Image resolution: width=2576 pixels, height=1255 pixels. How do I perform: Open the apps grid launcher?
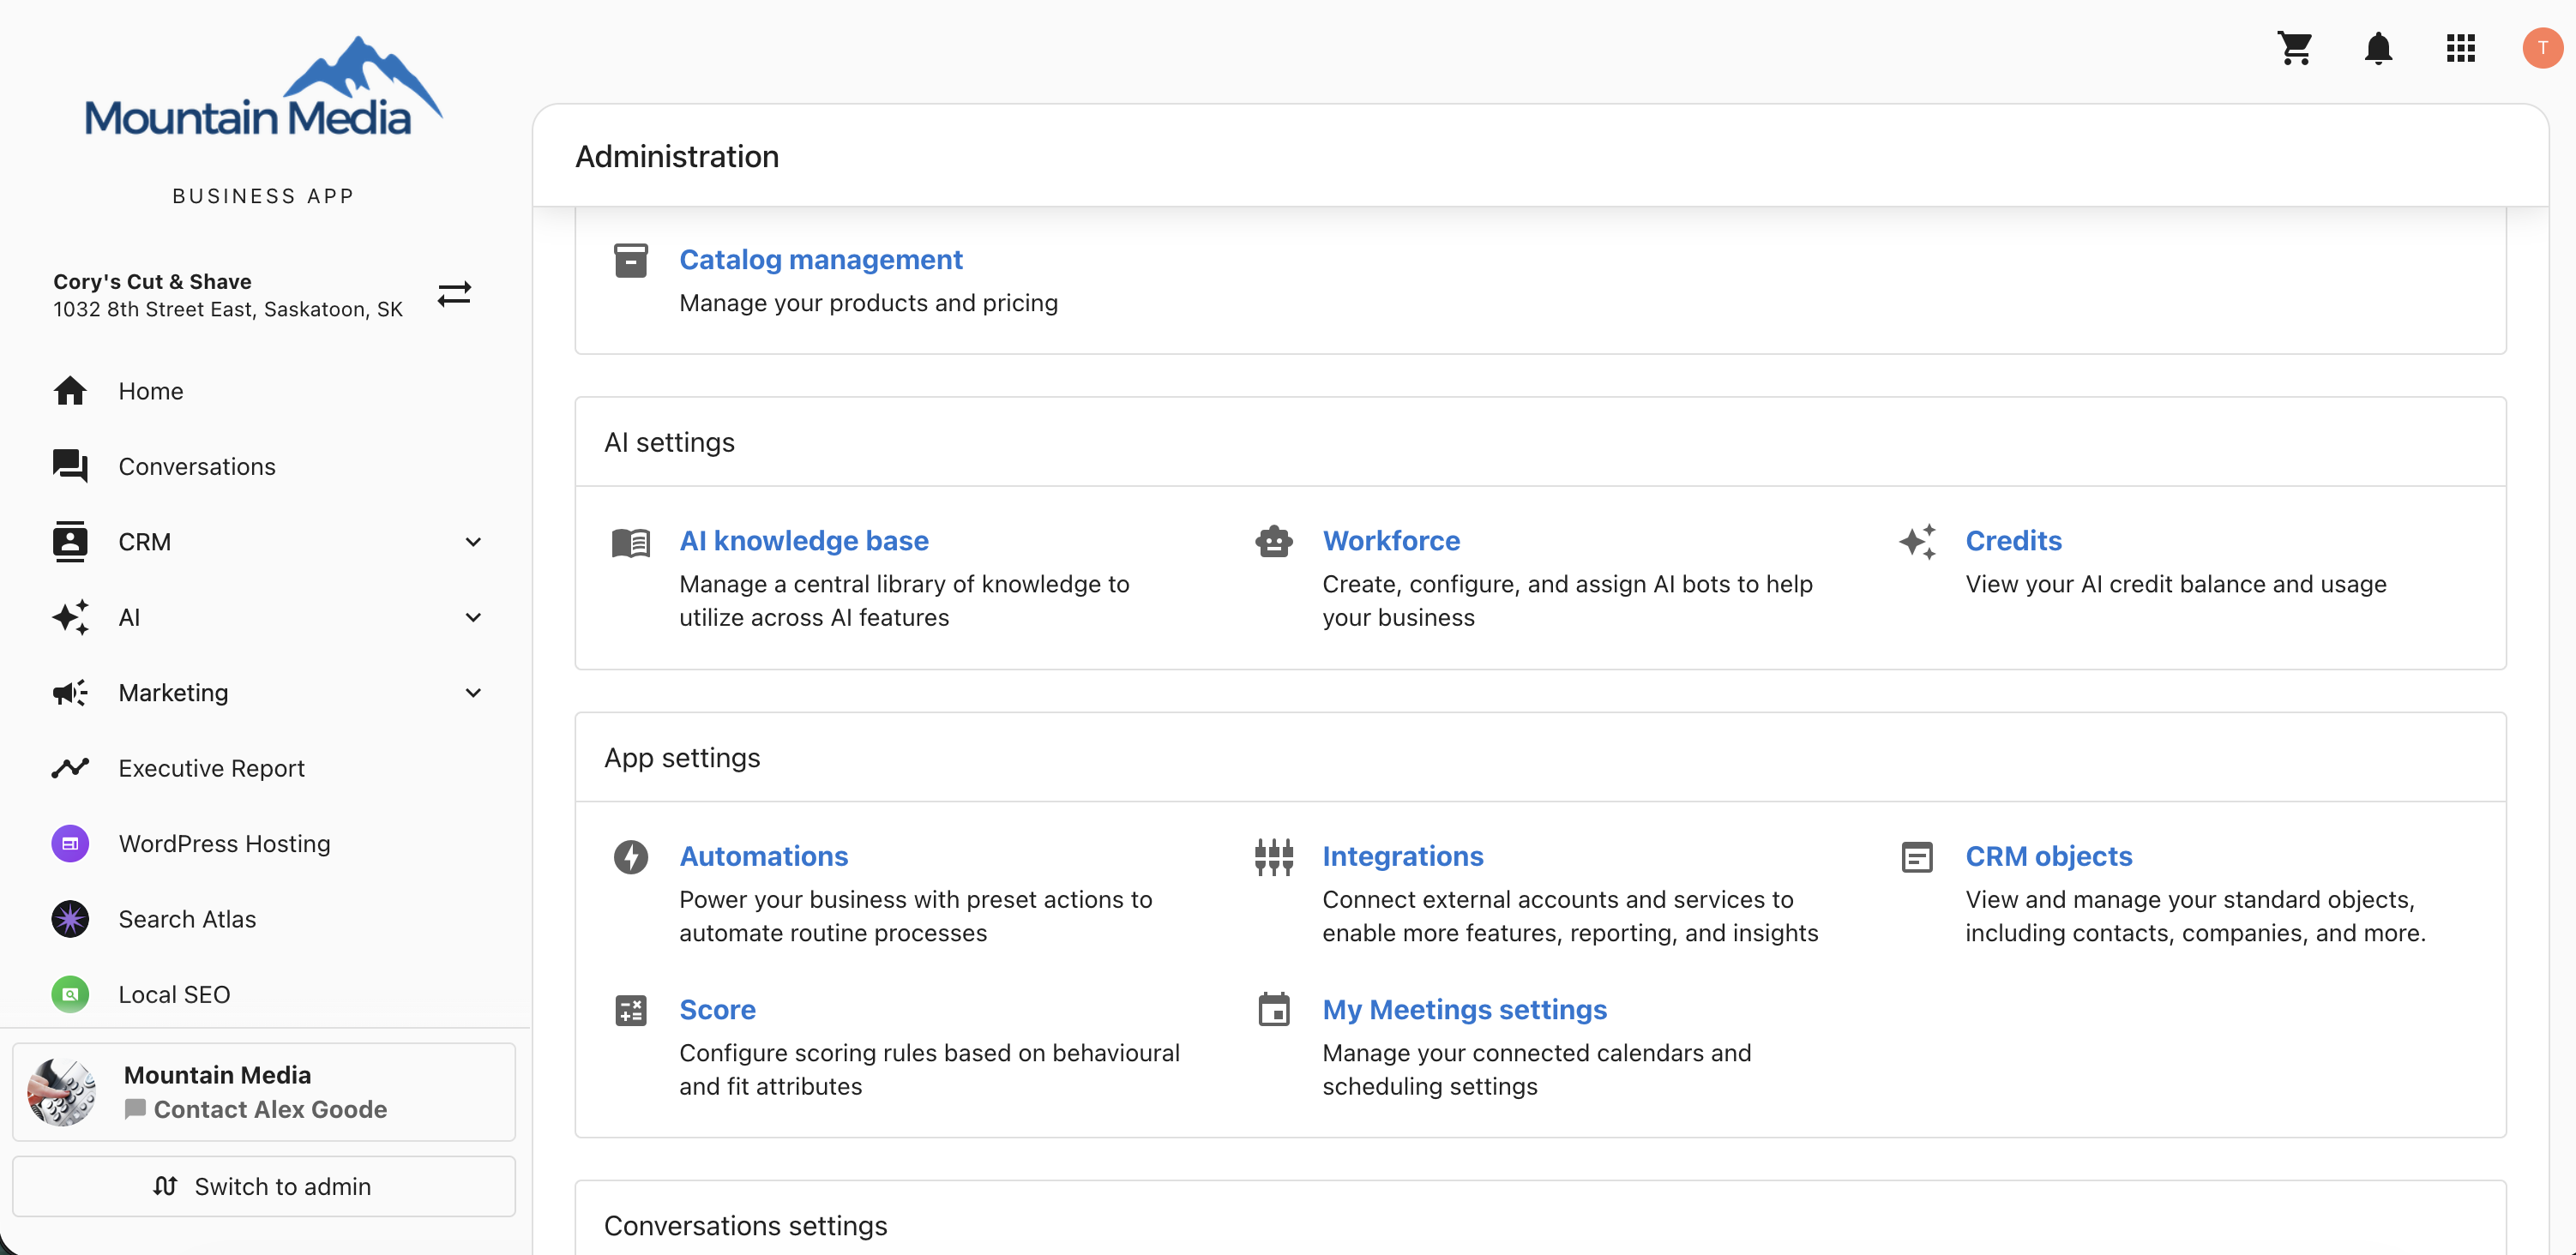pos(2460,47)
